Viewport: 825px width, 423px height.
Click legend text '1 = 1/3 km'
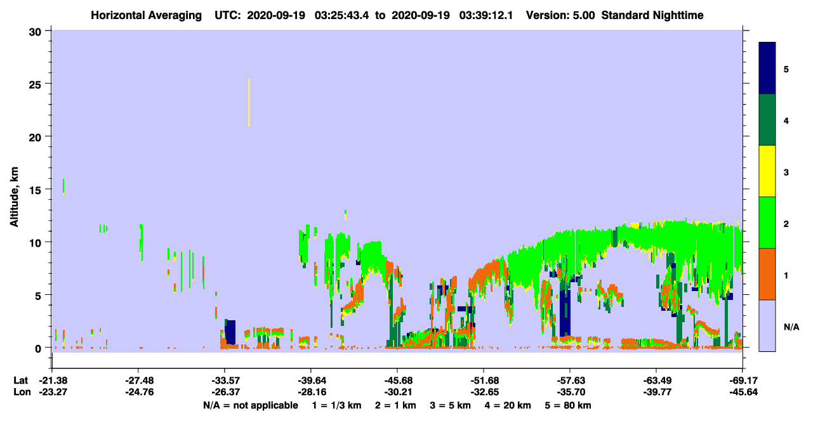tap(337, 405)
